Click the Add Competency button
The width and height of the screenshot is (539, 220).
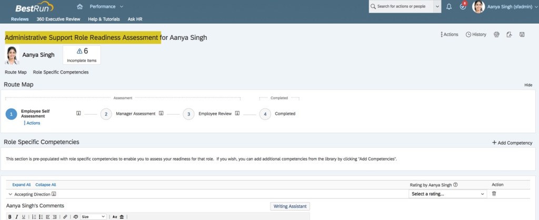512,143
